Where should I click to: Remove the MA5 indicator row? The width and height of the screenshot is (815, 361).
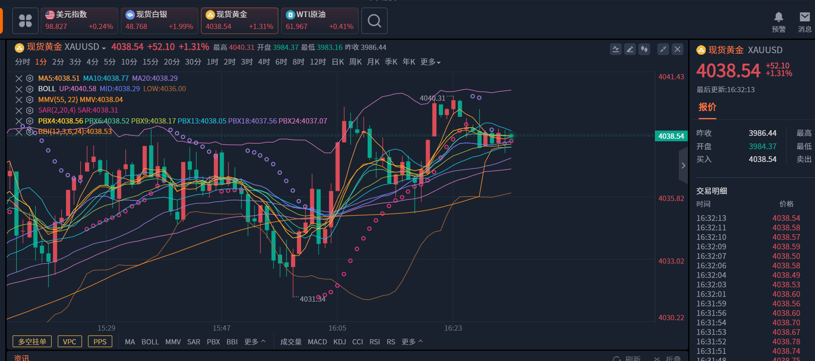click(19, 78)
